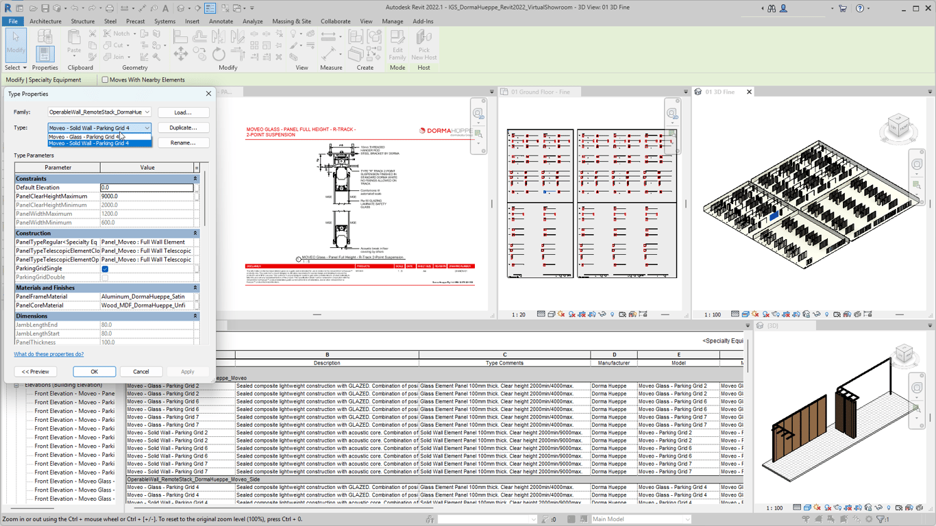The width and height of the screenshot is (936, 526).
Task: Click the Properties palette icon in ribbon
Action: click(45, 53)
